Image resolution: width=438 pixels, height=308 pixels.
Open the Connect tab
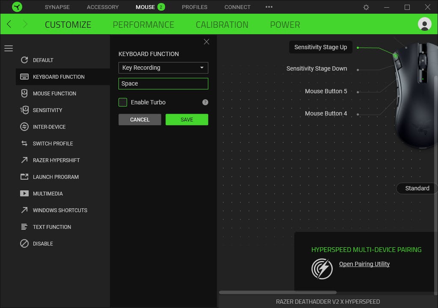tap(237, 7)
